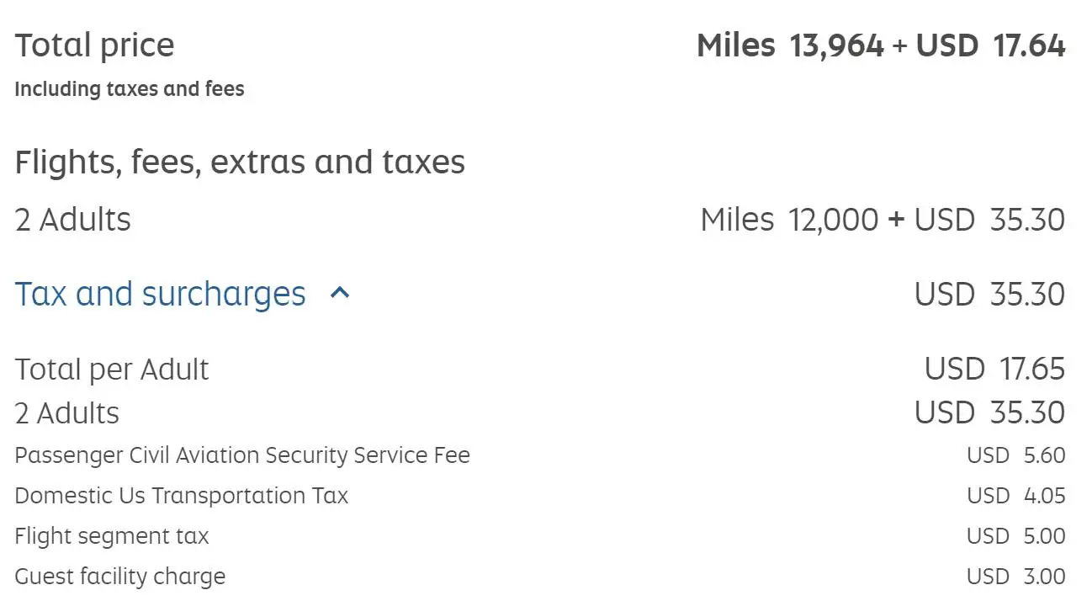The width and height of the screenshot is (1092, 601).
Task: Click Including taxes and fees text
Action: coord(130,89)
